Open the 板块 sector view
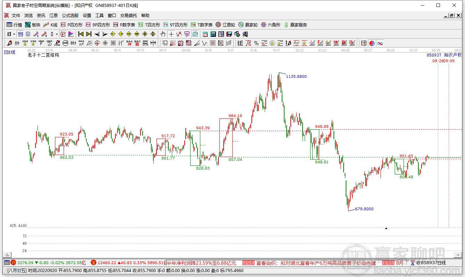This screenshot has height=277, width=465. click(33, 25)
